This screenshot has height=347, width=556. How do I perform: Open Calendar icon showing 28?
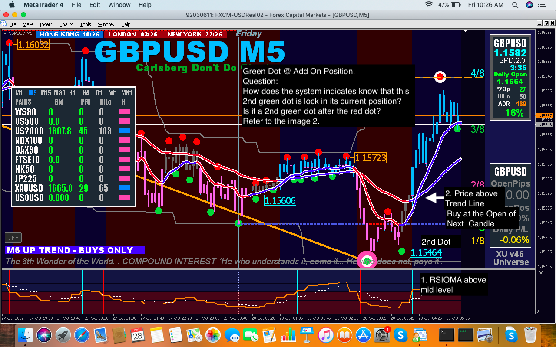click(138, 335)
